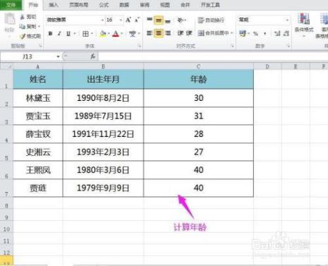Switch to the Data (数据) tab
Viewport: 328px width, 266px height.
tap(124, 5)
